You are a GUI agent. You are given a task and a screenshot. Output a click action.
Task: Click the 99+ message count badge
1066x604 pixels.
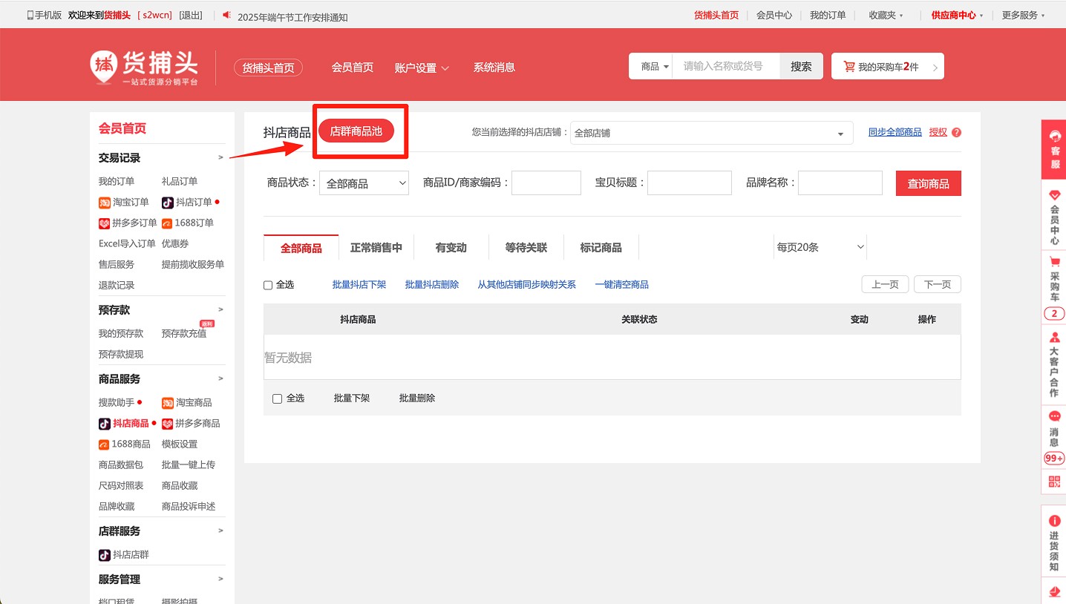click(1054, 459)
